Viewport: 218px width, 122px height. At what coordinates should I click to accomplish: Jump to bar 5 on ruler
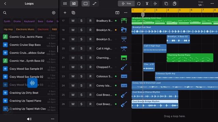[180, 10]
